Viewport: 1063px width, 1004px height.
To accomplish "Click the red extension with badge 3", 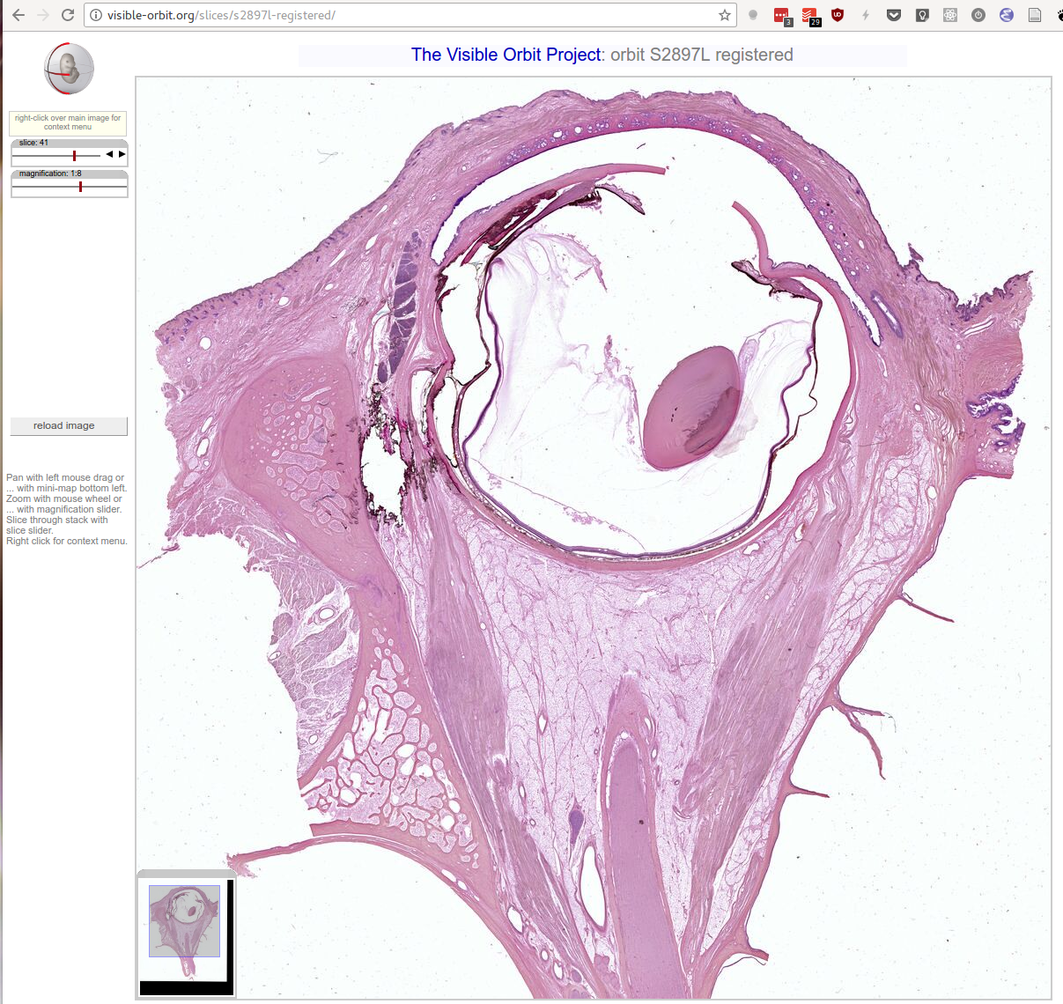I will pos(782,16).
